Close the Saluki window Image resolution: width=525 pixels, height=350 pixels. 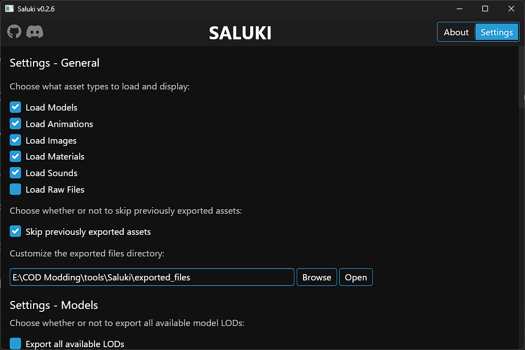511,9
